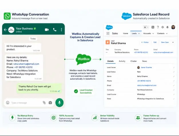Image resolution: width=179 pixels, height=136 pixels.
Task: Edit the Name field pencil
Action: click(174, 76)
